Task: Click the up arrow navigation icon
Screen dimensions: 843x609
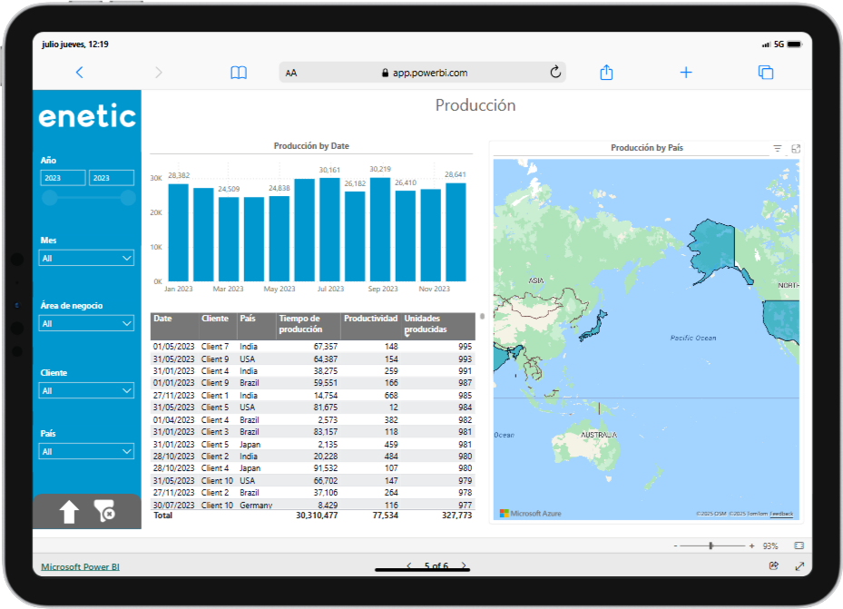Action: click(69, 512)
